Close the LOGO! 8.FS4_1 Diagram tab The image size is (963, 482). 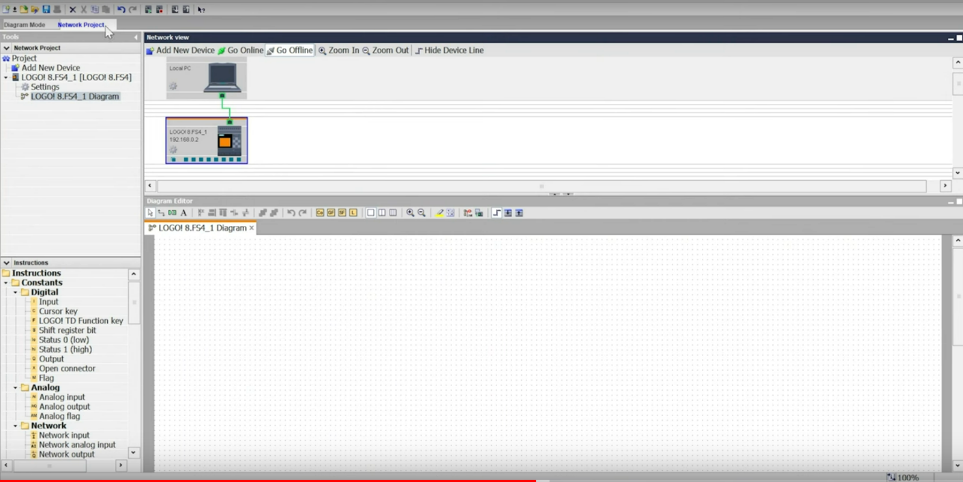(252, 228)
